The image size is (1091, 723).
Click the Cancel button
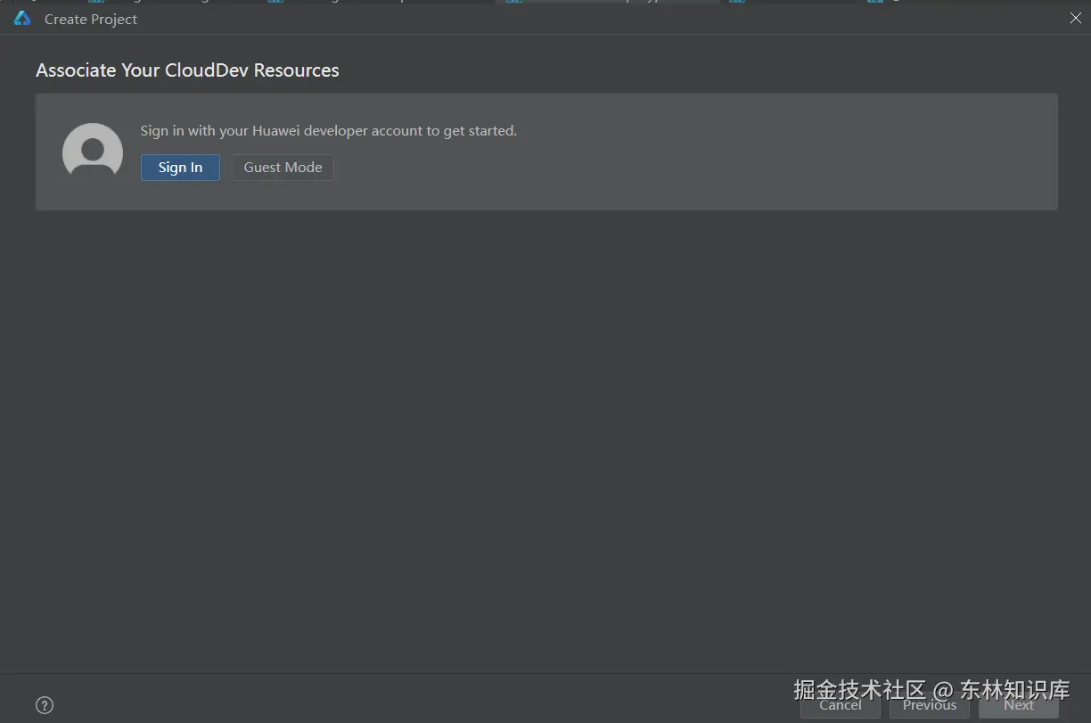pos(840,705)
